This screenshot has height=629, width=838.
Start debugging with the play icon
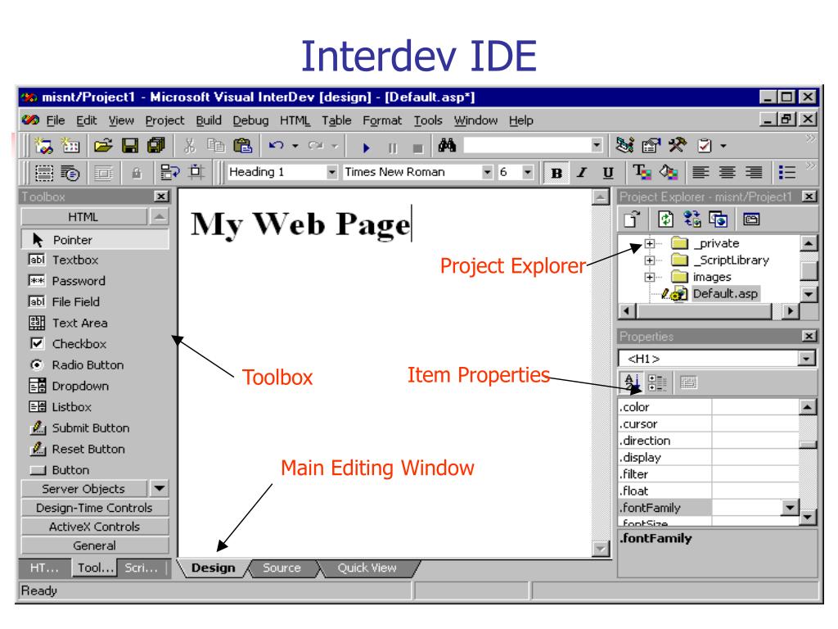click(366, 147)
